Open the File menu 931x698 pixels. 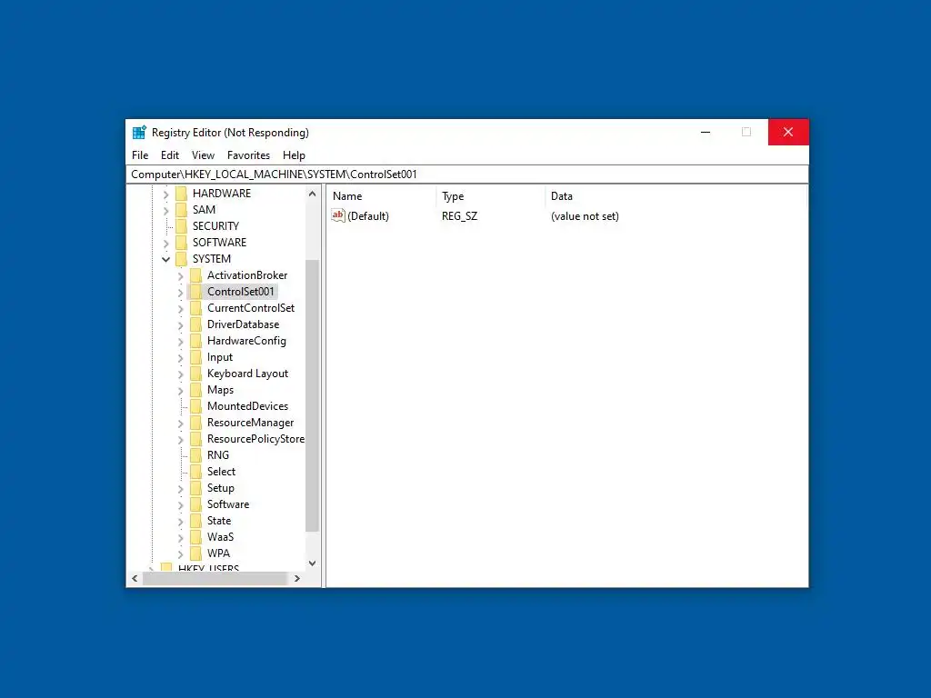click(x=140, y=155)
